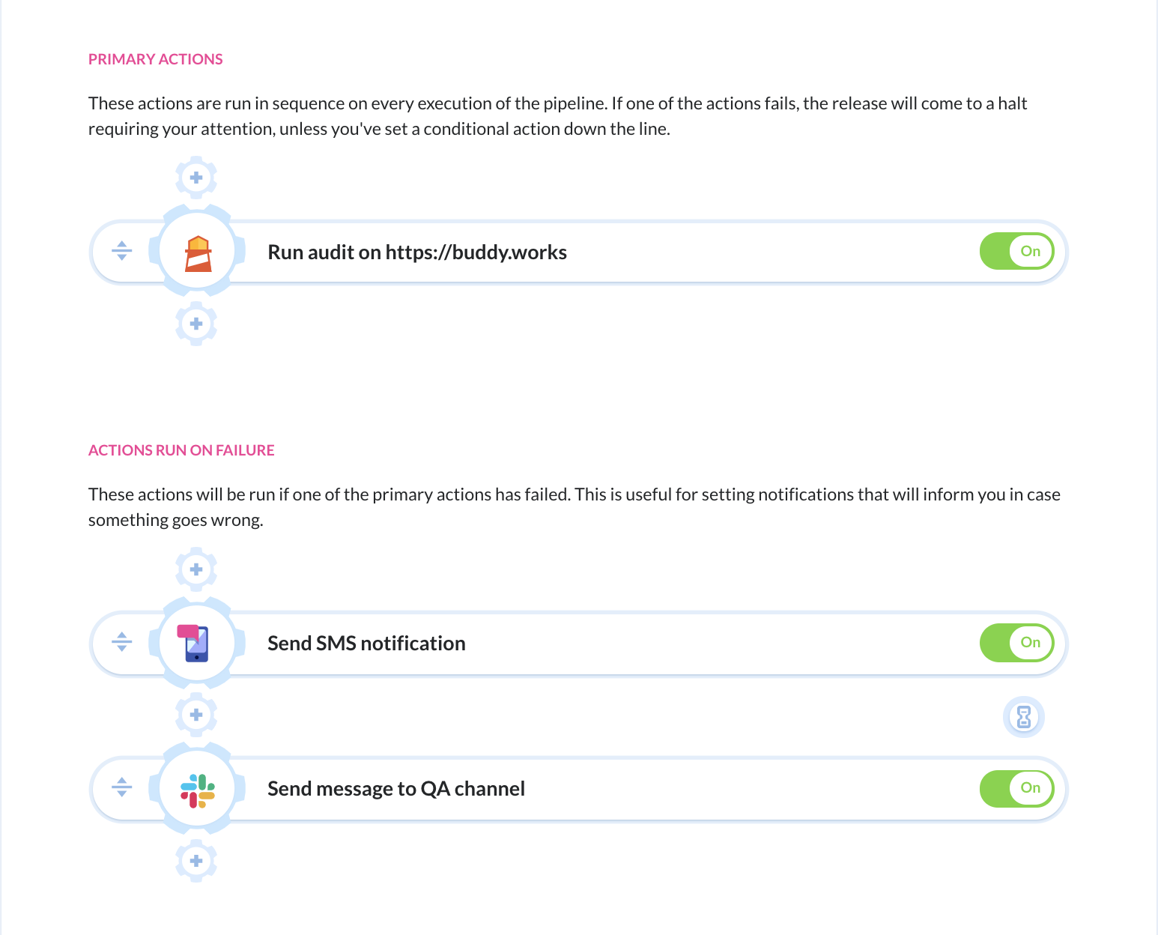Add action above Send SMS notification

pos(196,569)
